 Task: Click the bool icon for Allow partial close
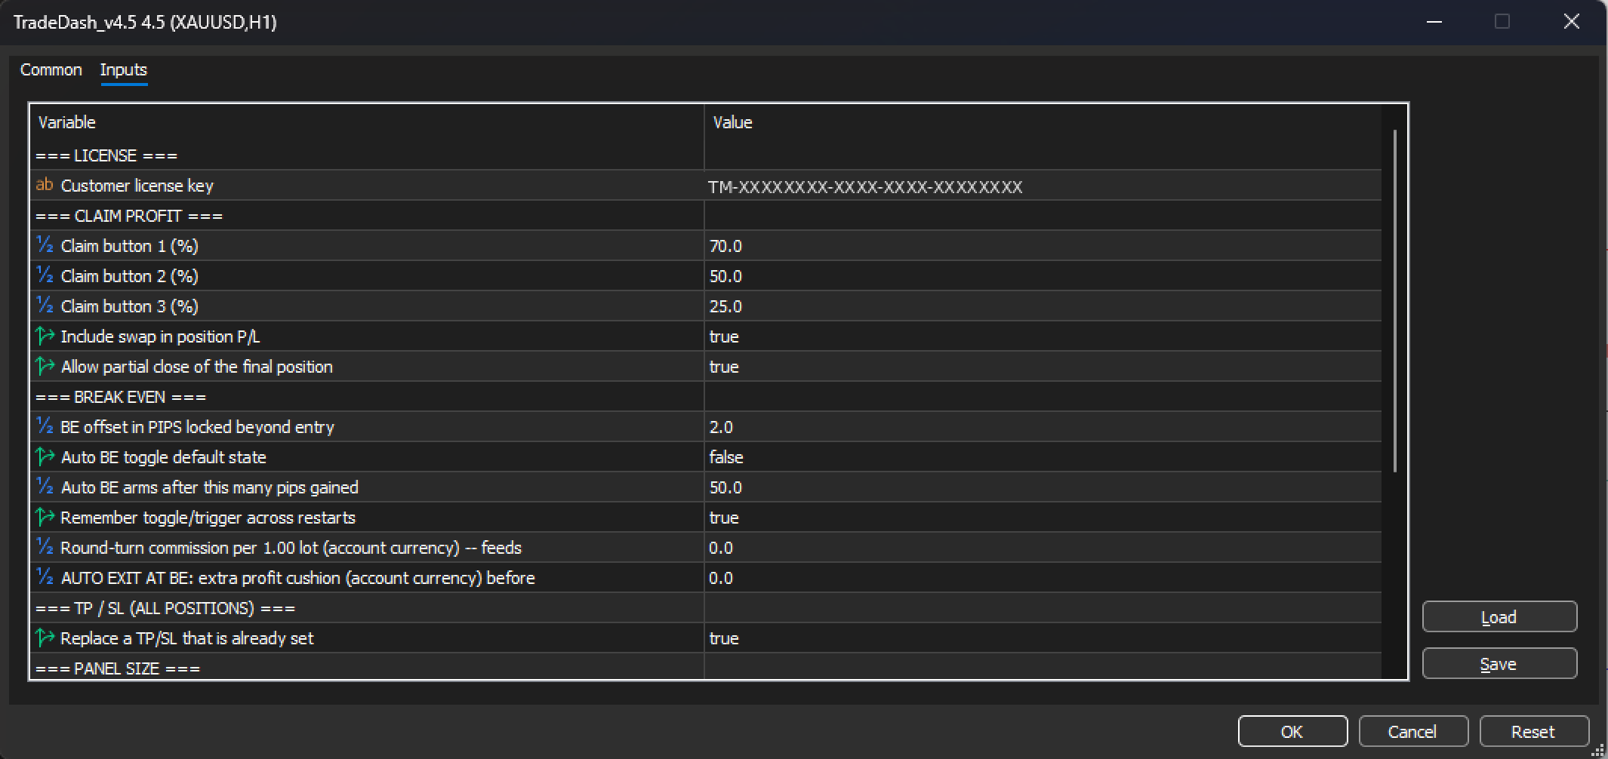point(45,366)
